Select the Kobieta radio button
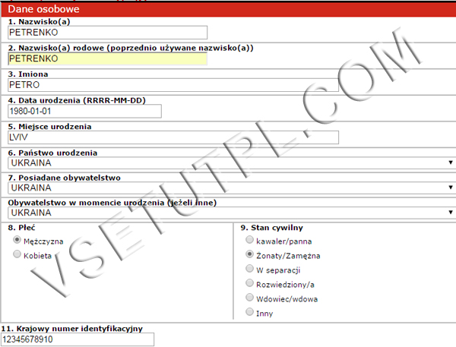 [17, 254]
